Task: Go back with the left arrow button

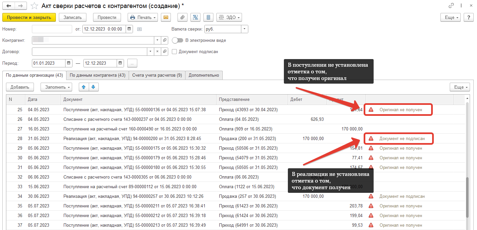Action: tap(9, 6)
